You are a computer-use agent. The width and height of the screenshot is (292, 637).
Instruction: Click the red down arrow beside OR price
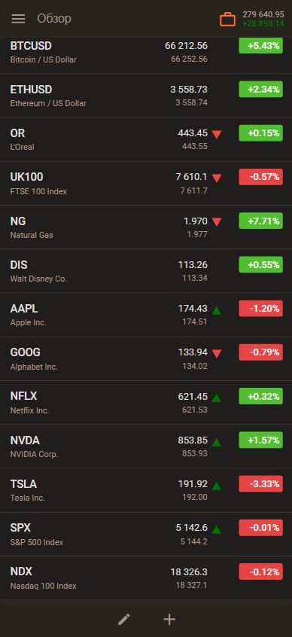coord(217,134)
